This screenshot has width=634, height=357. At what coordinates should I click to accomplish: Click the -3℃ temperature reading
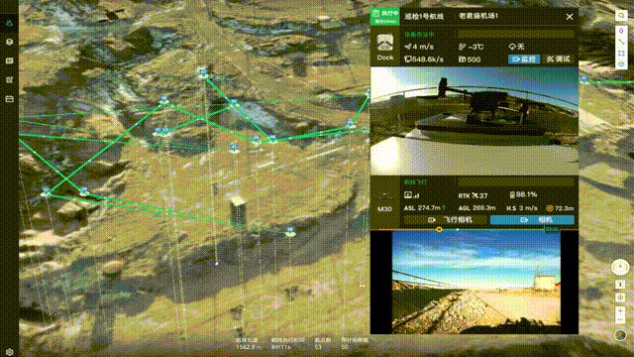pos(472,47)
